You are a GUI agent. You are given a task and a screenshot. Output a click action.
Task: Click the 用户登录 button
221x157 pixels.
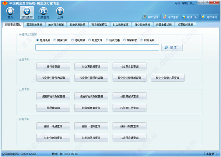151,17
